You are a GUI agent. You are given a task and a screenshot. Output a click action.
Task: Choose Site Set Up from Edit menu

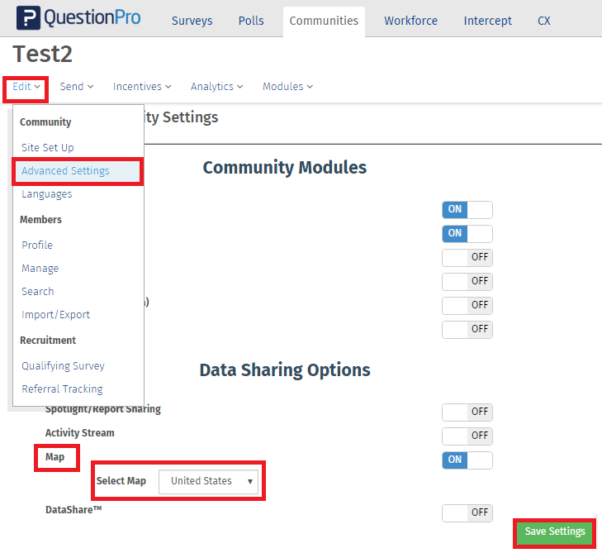[48, 148]
